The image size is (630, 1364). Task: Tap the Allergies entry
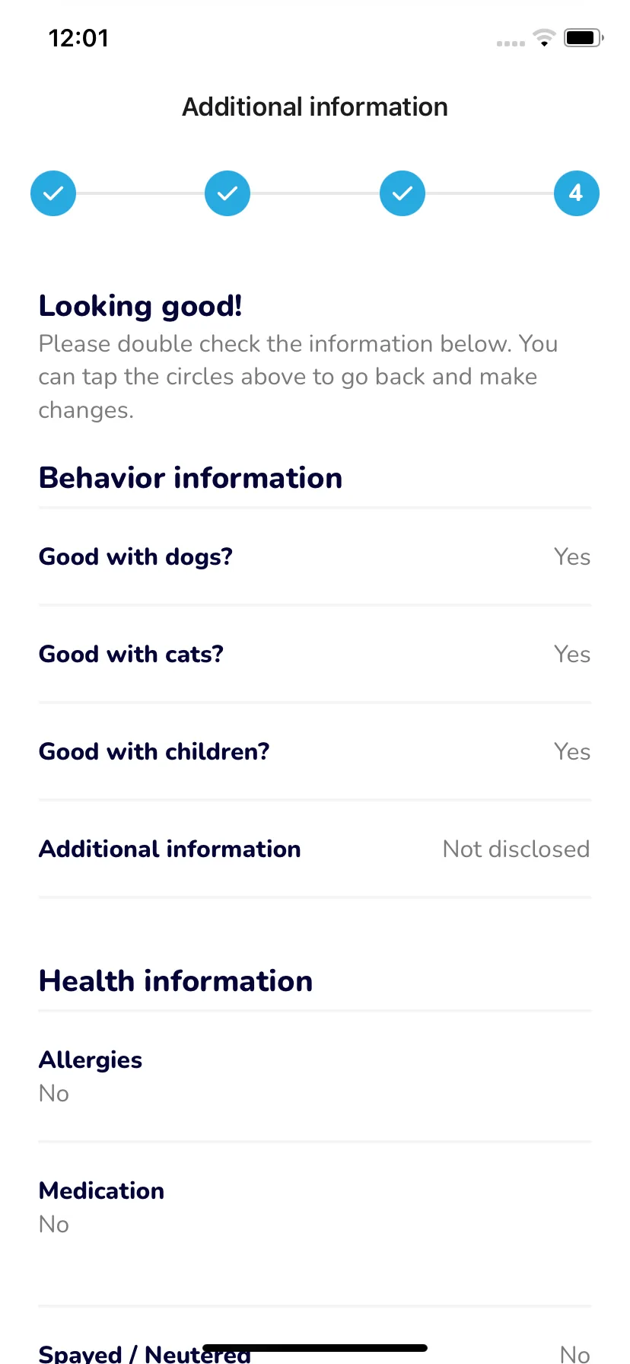tap(315, 1076)
